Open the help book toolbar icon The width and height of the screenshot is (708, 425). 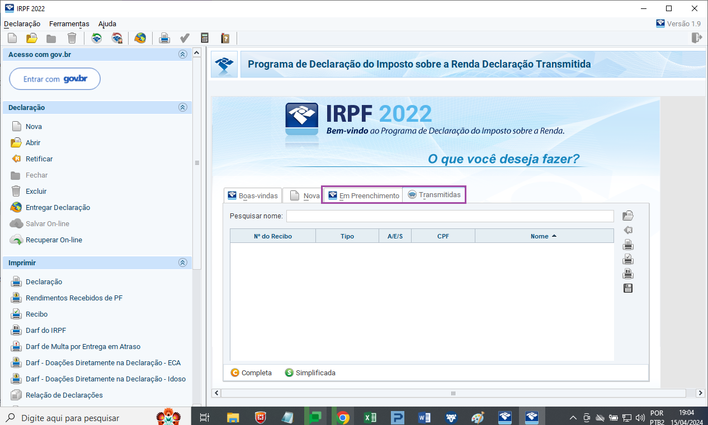tap(225, 38)
